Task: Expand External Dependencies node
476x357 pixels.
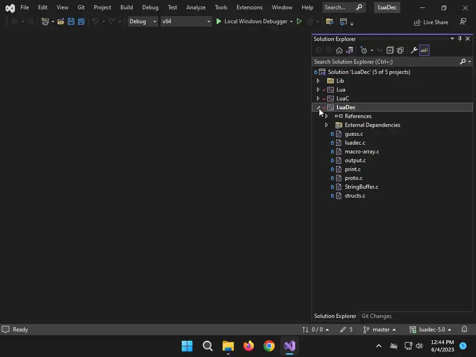Action: (x=326, y=125)
